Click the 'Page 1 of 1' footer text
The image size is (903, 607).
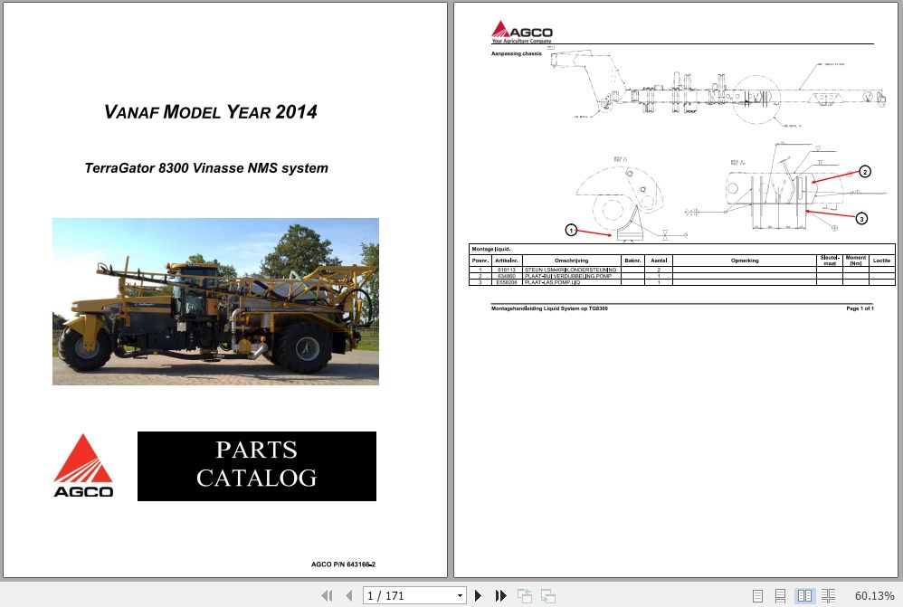(x=860, y=308)
